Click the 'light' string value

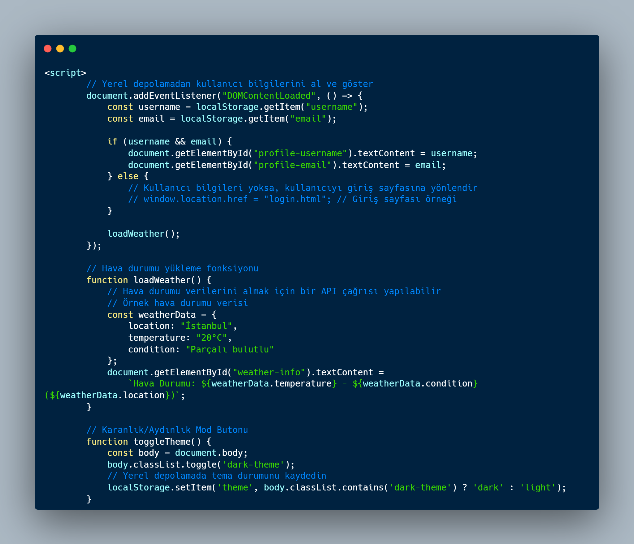point(538,488)
